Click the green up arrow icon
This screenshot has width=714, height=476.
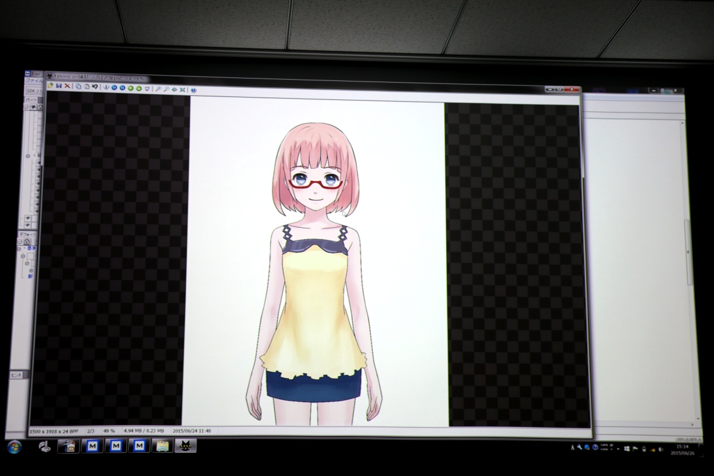tap(131, 88)
